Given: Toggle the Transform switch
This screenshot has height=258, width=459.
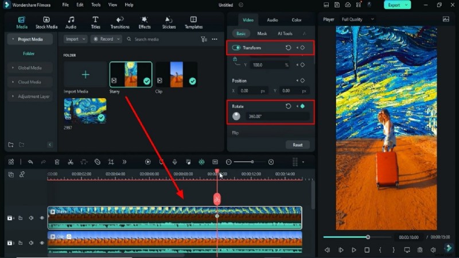Looking at the screenshot, I should click(236, 48).
